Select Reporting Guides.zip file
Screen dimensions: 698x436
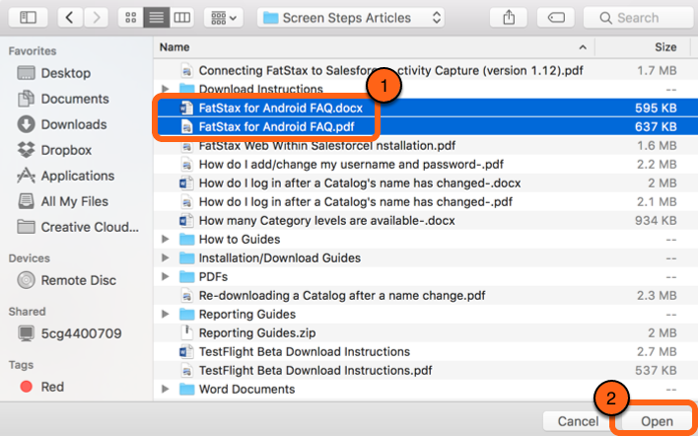point(257,332)
